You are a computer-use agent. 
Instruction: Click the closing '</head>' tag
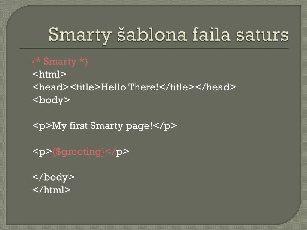(216, 87)
